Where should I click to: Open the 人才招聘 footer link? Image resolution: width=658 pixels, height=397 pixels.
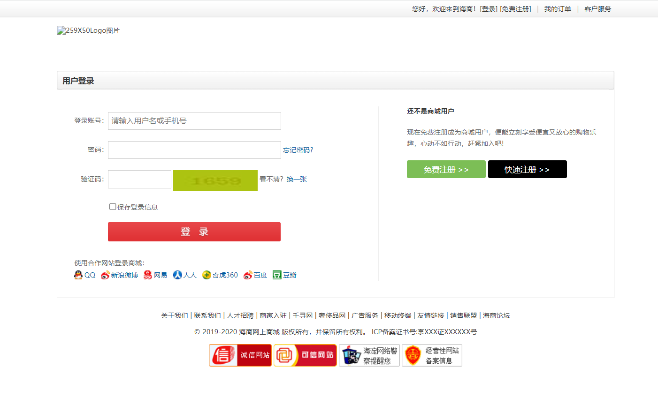point(240,315)
